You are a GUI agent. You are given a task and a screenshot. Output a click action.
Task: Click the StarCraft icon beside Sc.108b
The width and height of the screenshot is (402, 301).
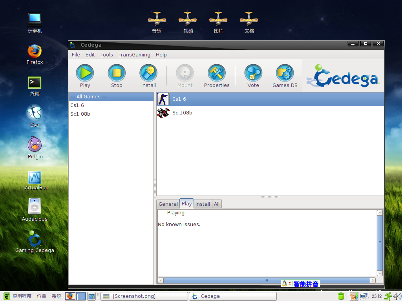tap(163, 113)
